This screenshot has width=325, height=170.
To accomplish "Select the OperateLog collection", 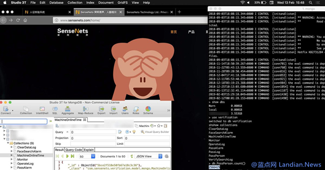I will [25, 163].
